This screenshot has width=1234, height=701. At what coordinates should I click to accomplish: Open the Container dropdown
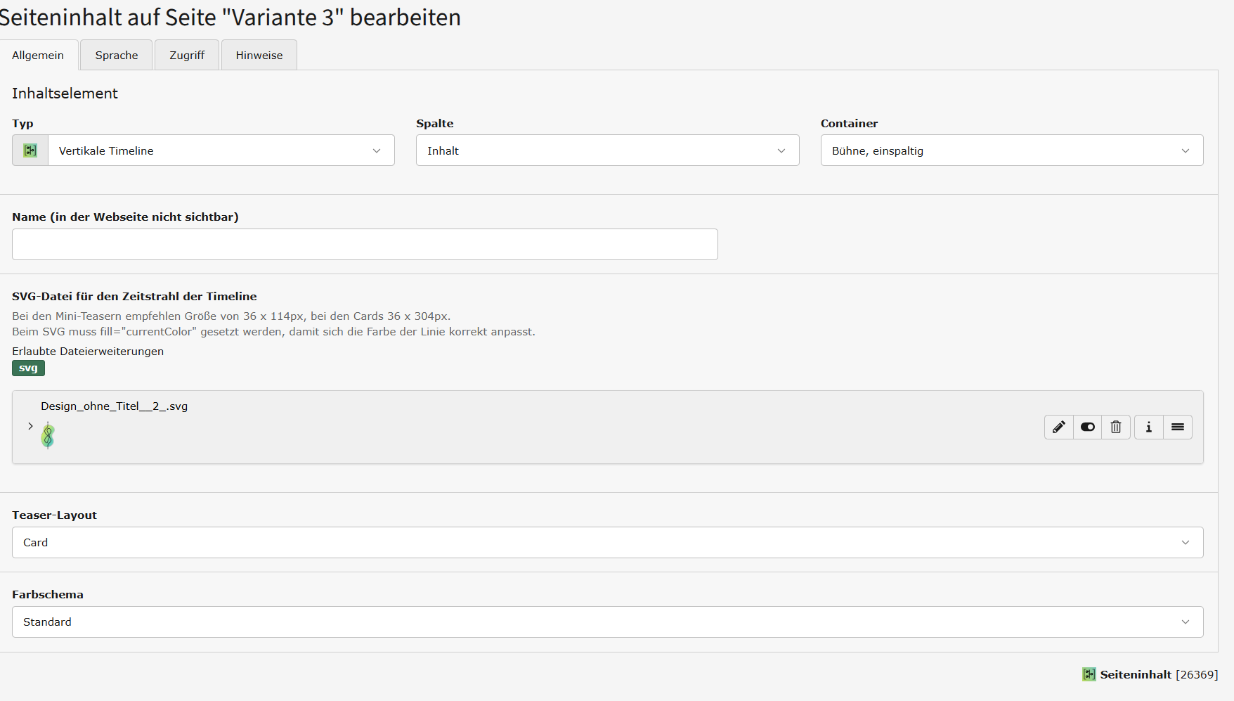pos(1011,150)
